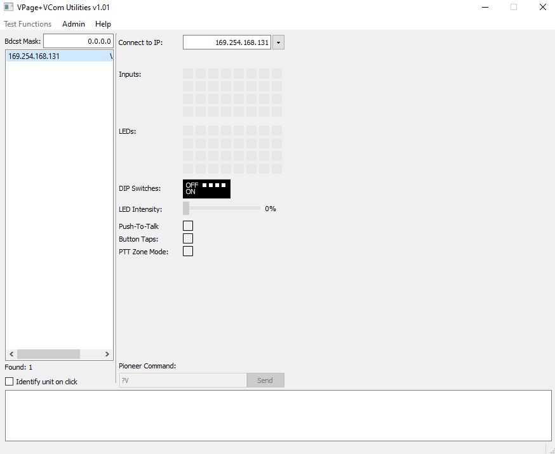This screenshot has height=454, width=555.
Task: Click the VPage+VCom app icon in title bar
Action: click(8, 8)
